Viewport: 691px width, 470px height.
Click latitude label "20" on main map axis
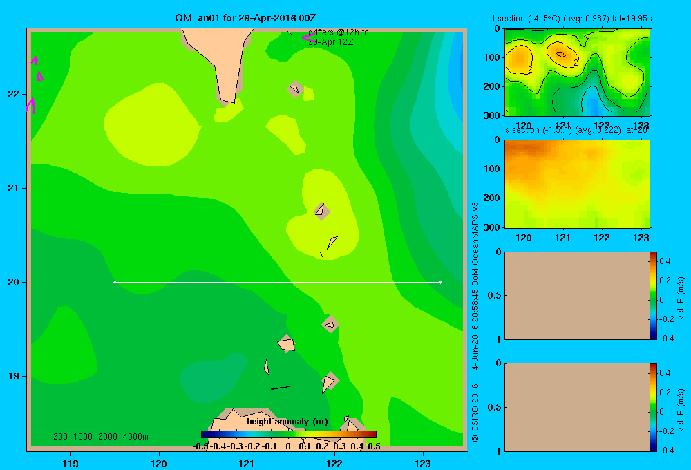14,282
